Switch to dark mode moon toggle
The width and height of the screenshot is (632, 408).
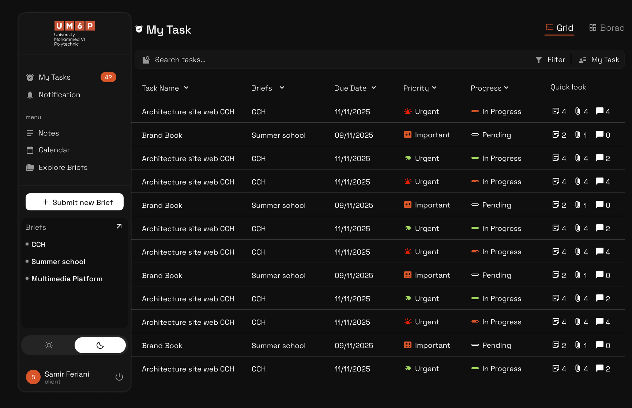tap(100, 345)
